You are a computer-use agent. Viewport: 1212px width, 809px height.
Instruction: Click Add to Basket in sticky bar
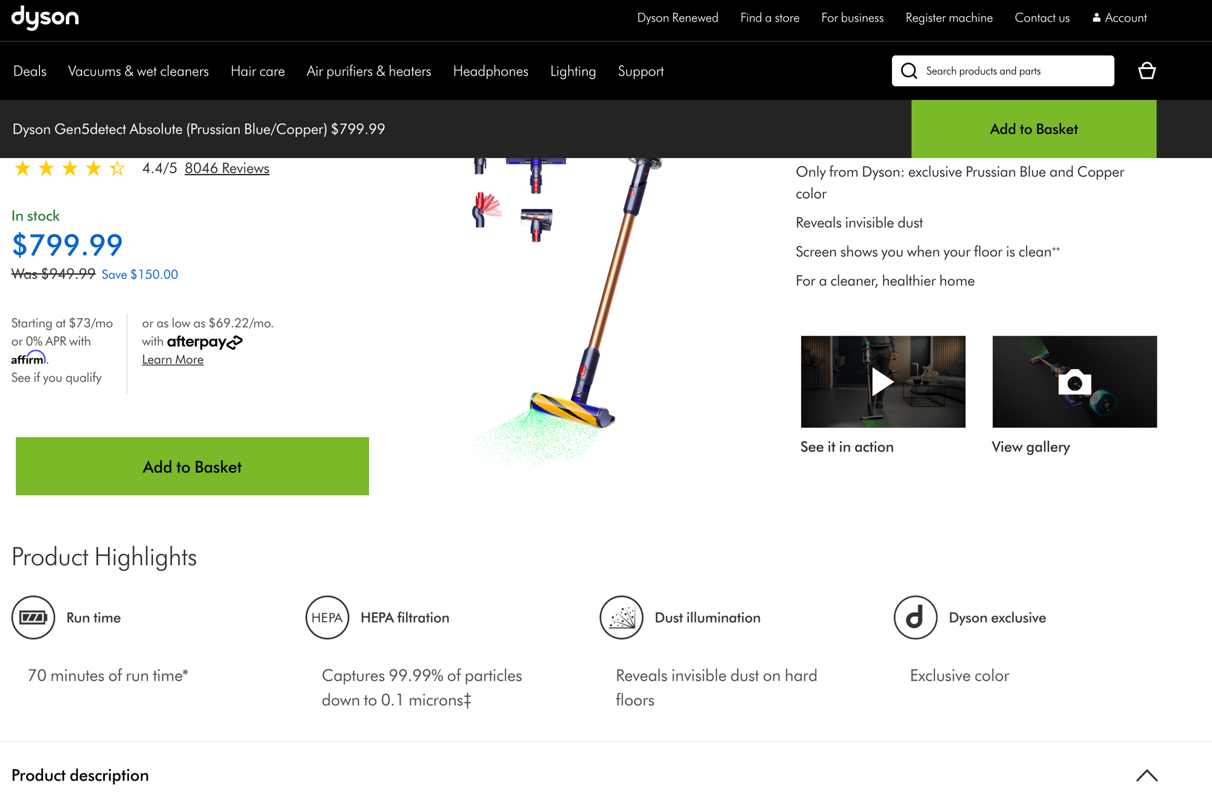[x=1034, y=129]
